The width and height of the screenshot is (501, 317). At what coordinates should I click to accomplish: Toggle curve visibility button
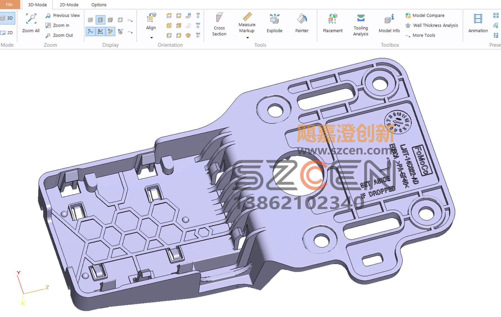coord(90,32)
